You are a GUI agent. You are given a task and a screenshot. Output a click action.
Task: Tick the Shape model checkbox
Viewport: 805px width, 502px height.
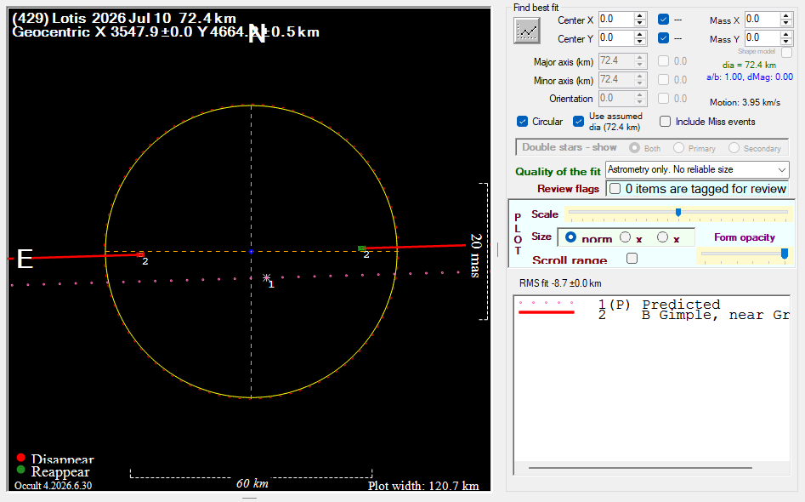786,52
